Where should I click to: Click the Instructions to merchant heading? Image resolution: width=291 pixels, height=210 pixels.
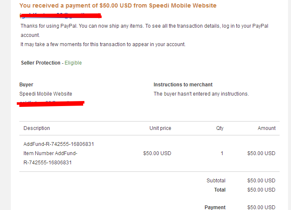tap(183, 84)
